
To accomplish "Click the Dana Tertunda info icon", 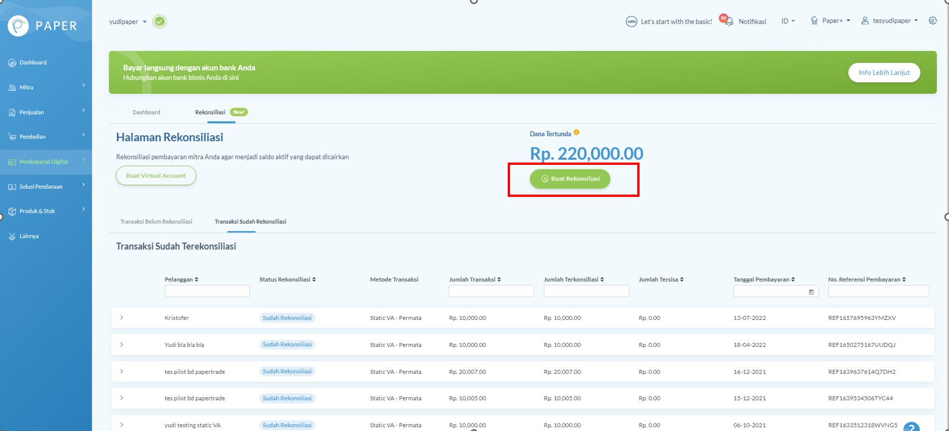I will [577, 132].
